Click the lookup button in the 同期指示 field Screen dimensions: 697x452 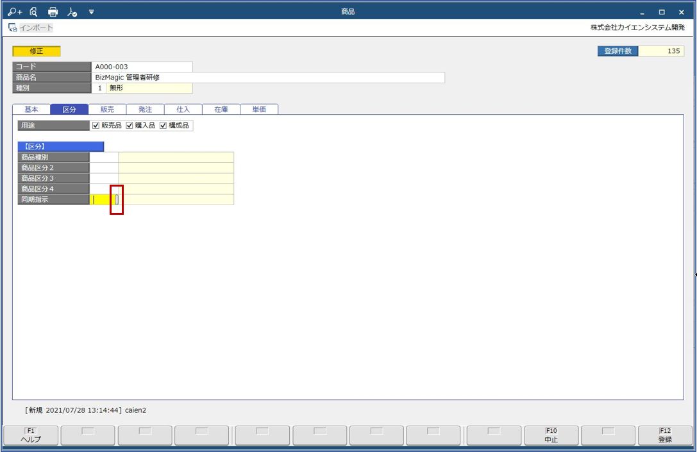(x=117, y=199)
